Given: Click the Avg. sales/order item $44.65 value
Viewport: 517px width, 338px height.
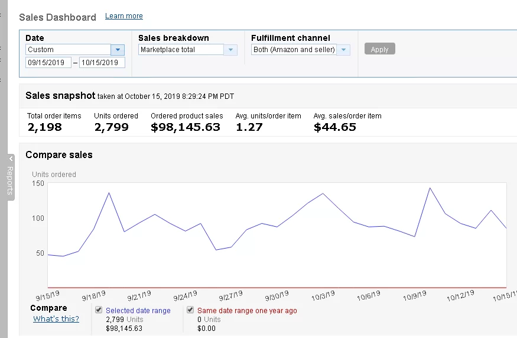Looking at the screenshot, I should click(x=334, y=127).
